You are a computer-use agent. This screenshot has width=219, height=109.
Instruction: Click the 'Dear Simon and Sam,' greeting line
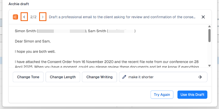click(33, 41)
